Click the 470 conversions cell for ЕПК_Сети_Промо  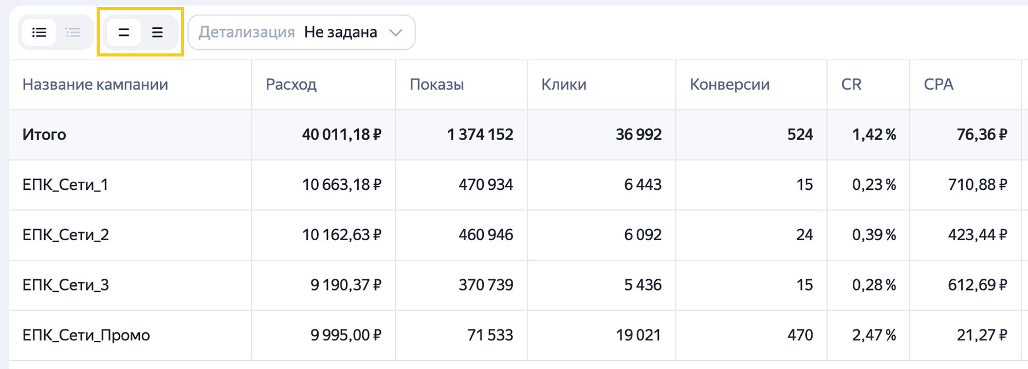click(x=800, y=335)
